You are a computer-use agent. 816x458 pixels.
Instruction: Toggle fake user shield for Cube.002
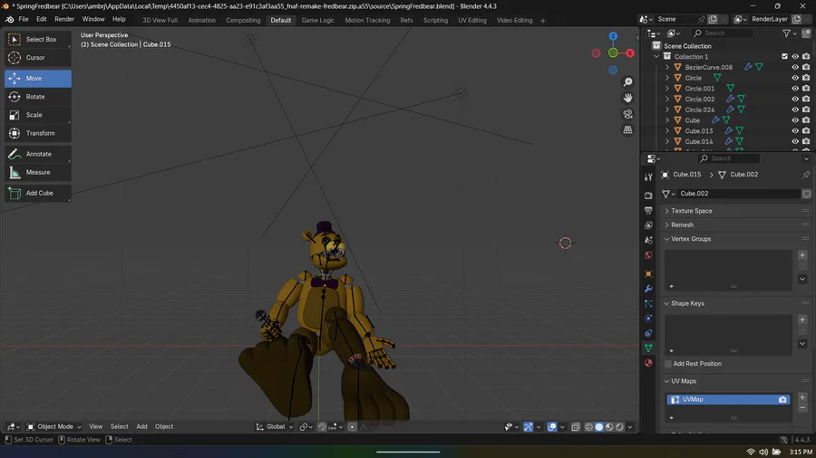pos(806,194)
